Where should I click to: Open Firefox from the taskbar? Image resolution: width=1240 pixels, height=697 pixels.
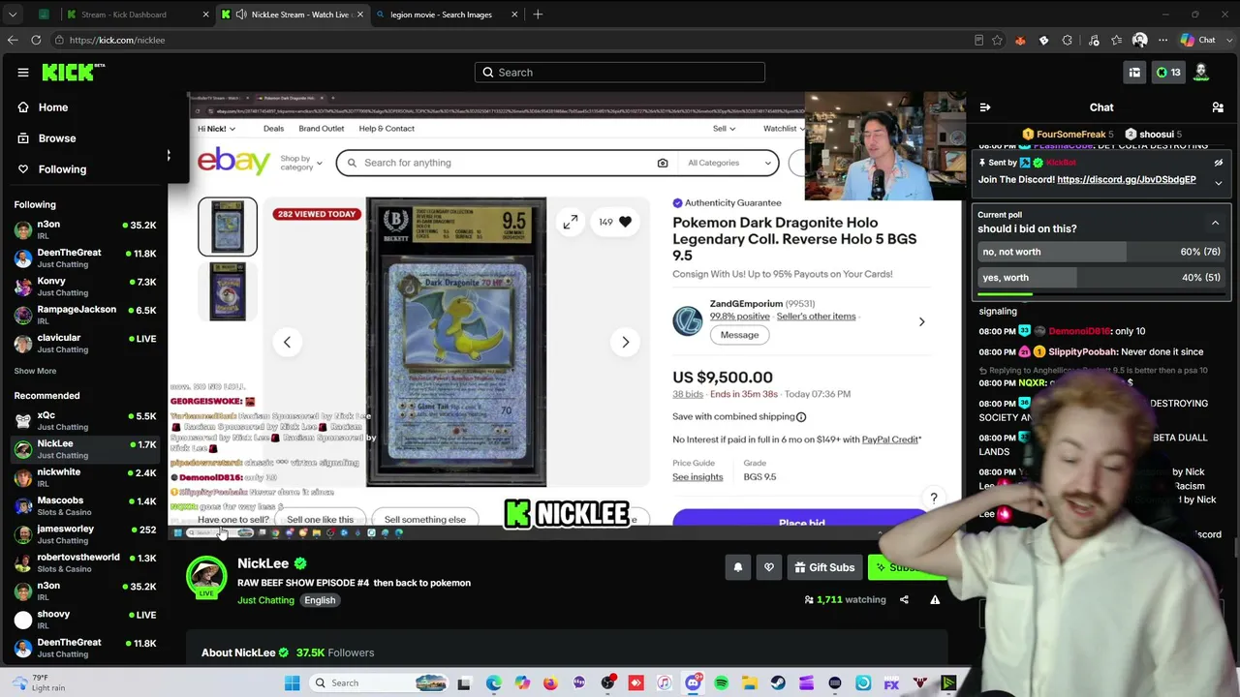pos(550,683)
